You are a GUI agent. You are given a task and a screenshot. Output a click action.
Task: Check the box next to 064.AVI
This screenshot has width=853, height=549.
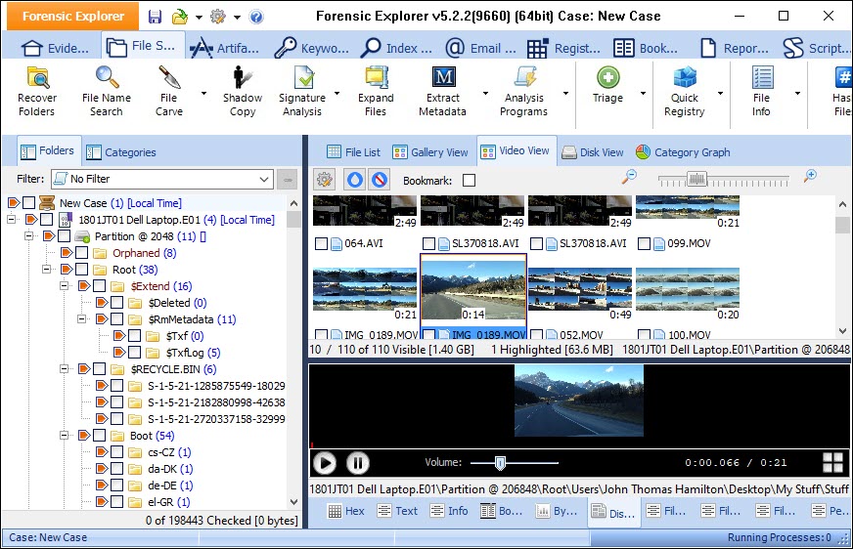click(321, 243)
